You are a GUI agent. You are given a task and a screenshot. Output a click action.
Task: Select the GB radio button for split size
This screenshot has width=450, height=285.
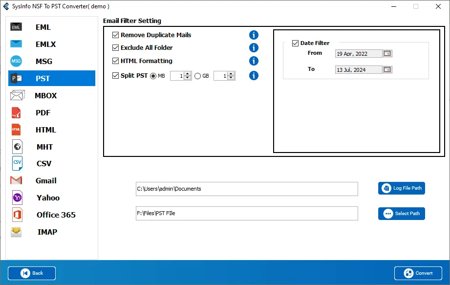tap(197, 76)
